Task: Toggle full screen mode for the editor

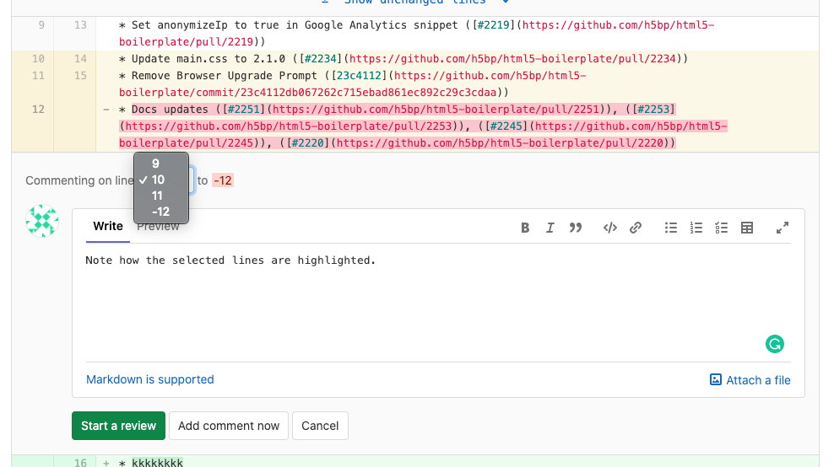Action: [x=783, y=228]
